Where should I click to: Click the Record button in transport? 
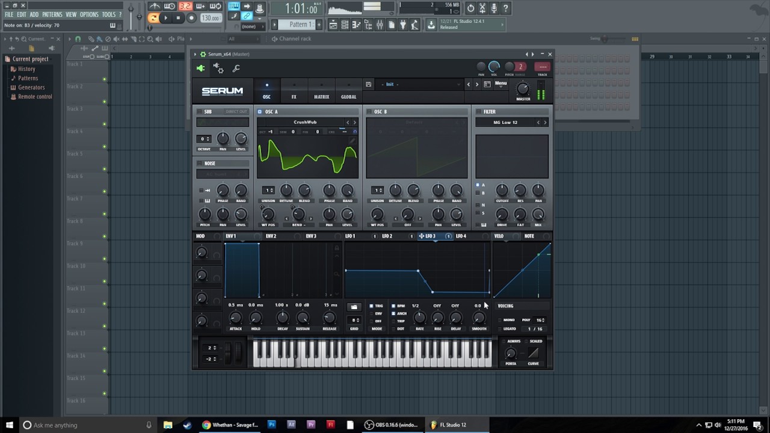pos(191,18)
